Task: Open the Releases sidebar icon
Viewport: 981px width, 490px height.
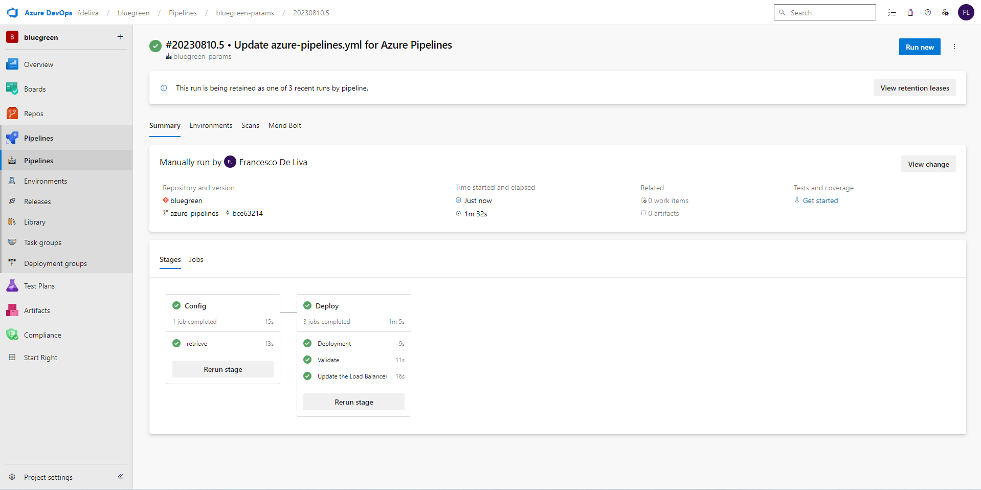Action: pyautogui.click(x=12, y=202)
